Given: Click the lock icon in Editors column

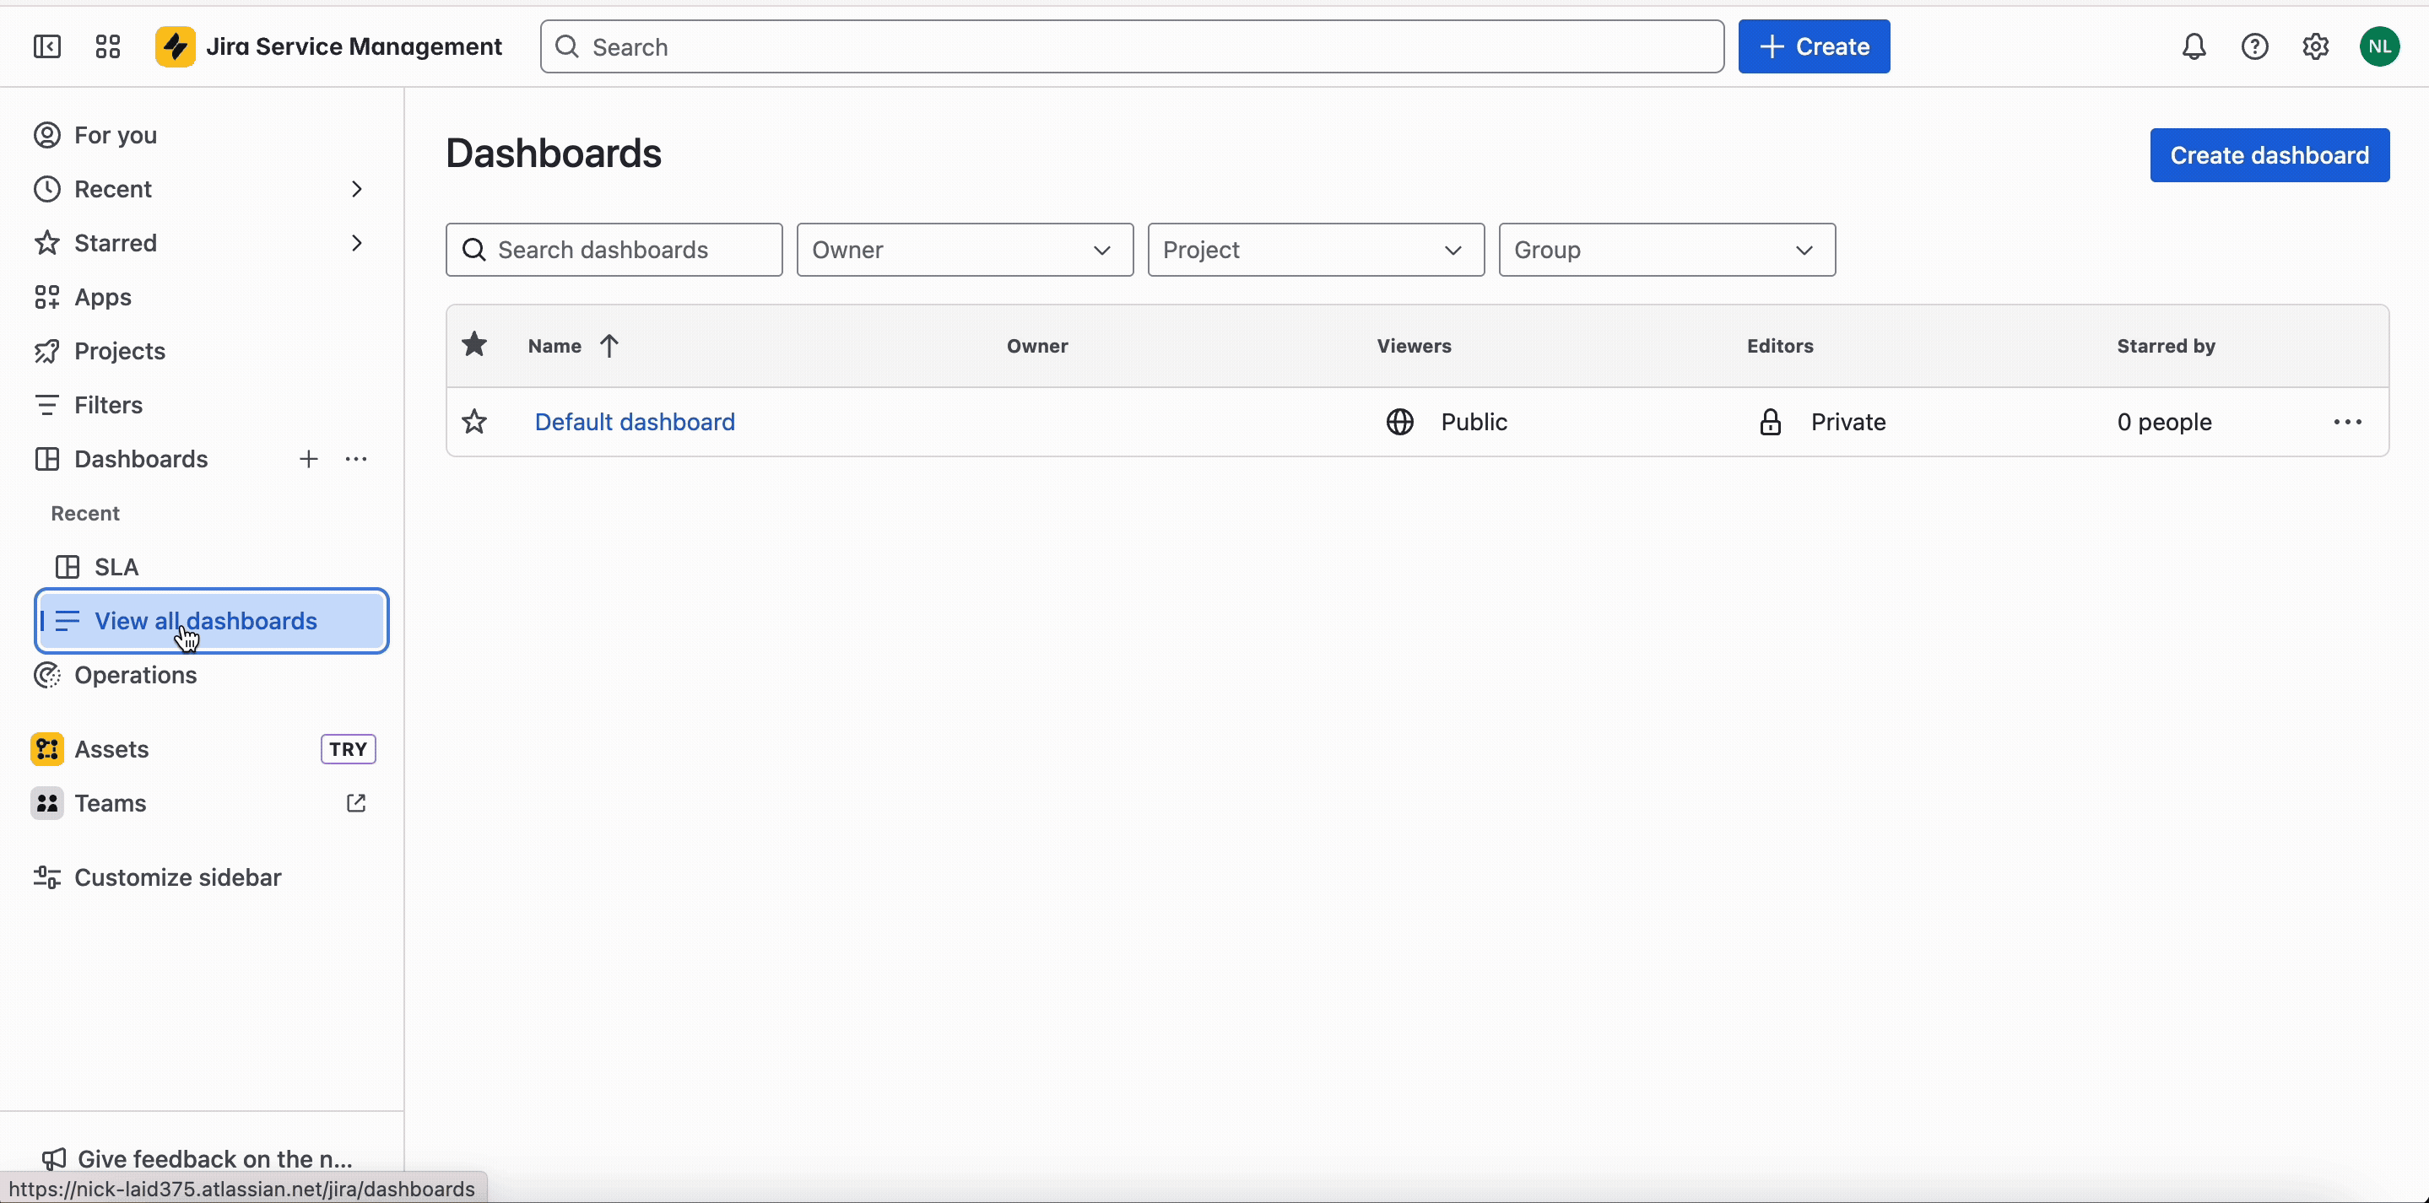Looking at the screenshot, I should pos(1770,422).
